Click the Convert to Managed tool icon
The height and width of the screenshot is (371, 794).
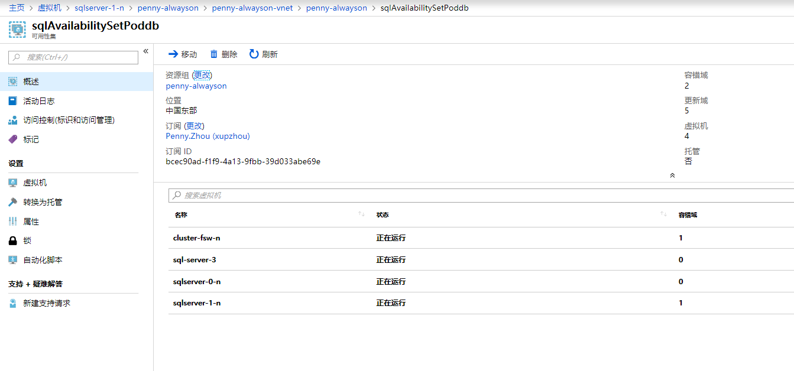[x=13, y=202]
